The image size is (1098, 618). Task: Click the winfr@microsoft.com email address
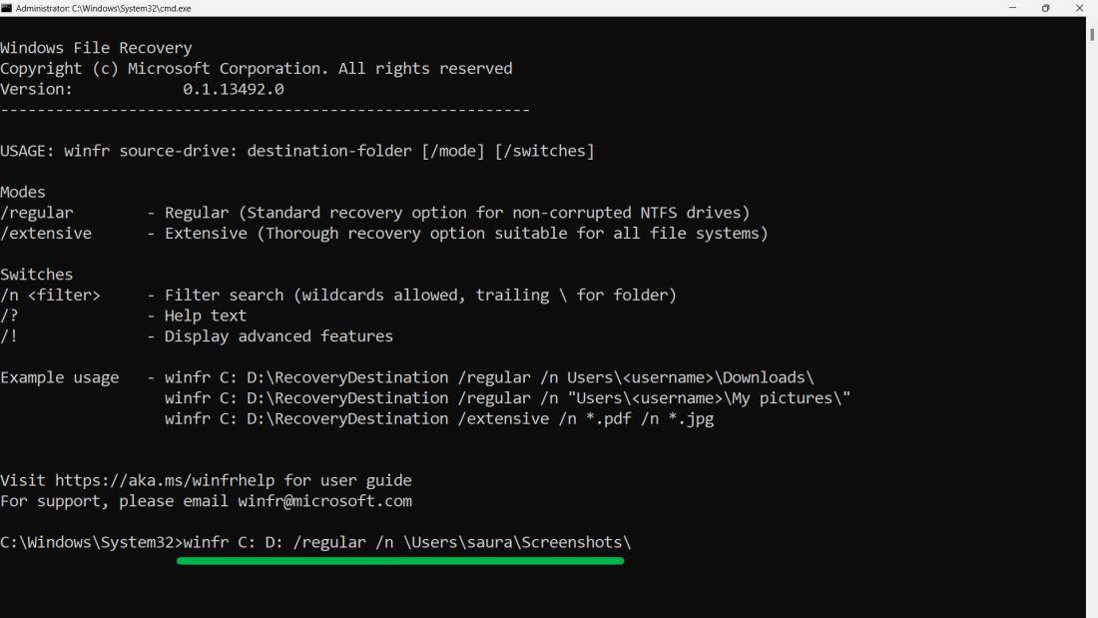[324, 501]
